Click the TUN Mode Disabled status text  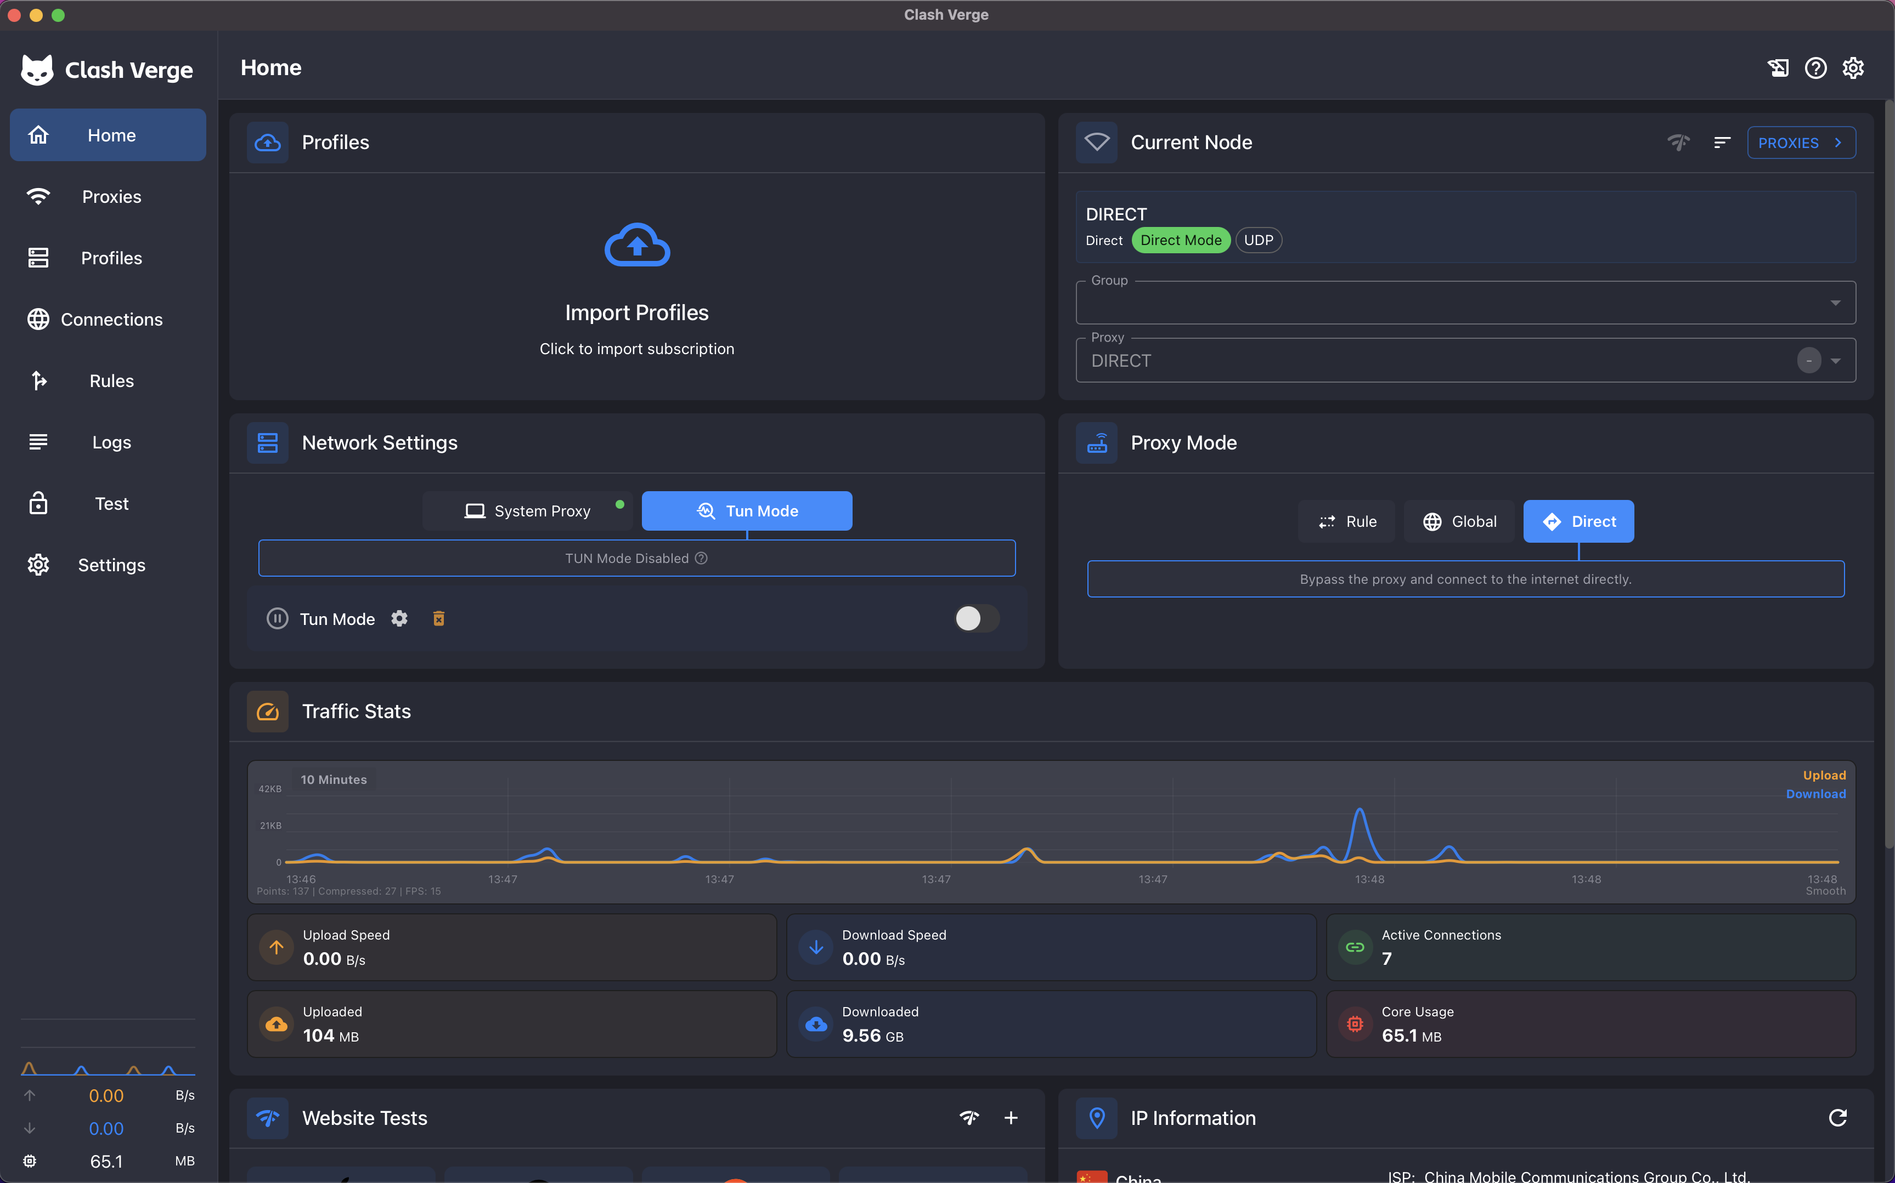[x=627, y=558]
